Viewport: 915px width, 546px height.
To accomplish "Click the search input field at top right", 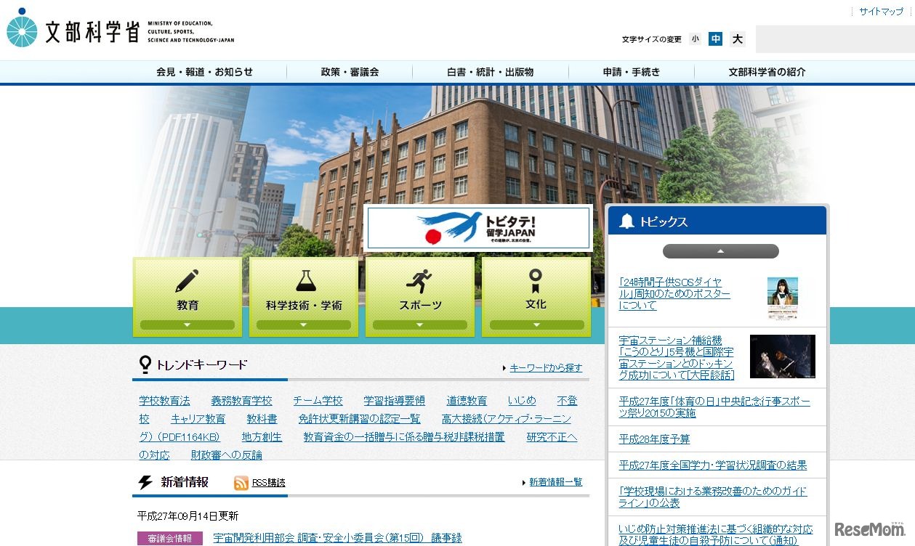I will [834, 39].
